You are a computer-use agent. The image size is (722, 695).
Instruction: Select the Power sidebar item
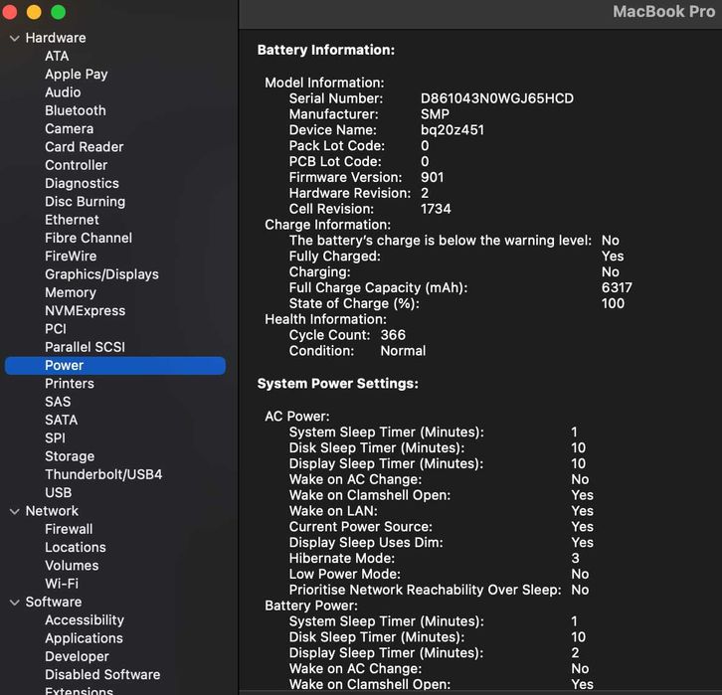(64, 365)
